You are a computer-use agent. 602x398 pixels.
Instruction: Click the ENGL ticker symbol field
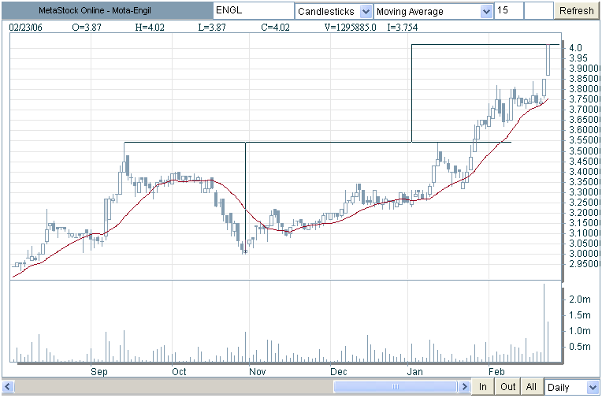(252, 11)
